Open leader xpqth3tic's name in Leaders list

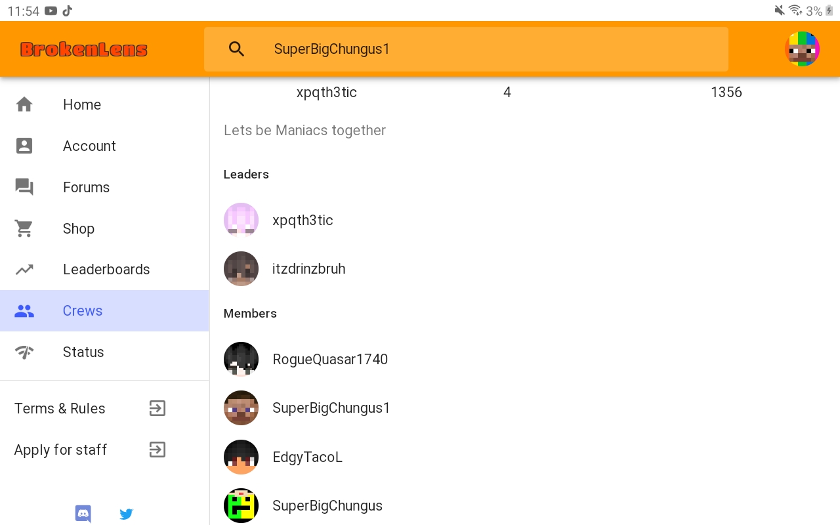coord(303,220)
